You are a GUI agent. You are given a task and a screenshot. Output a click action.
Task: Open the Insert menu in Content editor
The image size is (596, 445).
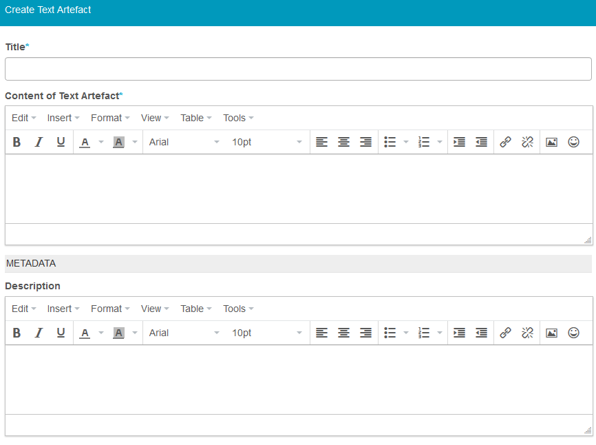point(63,118)
